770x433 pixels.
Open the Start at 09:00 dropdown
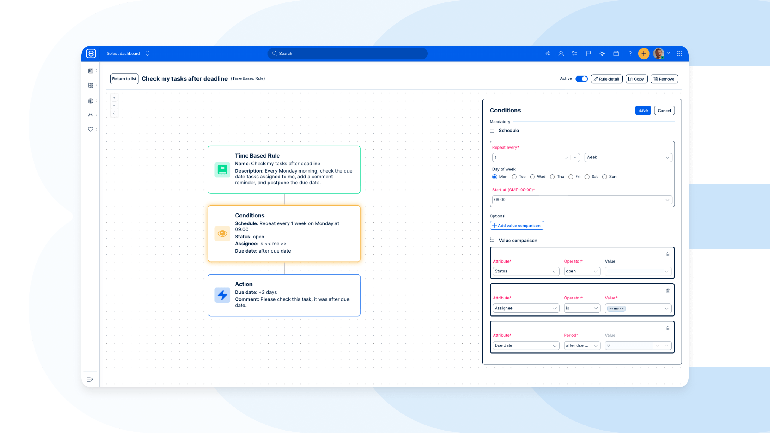pyautogui.click(x=582, y=200)
